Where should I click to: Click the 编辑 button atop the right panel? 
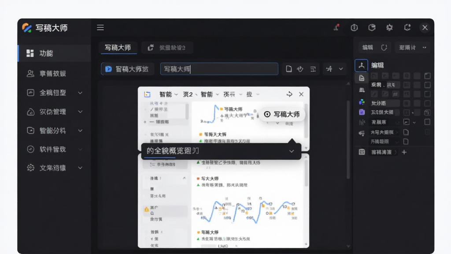click(368, 48)
